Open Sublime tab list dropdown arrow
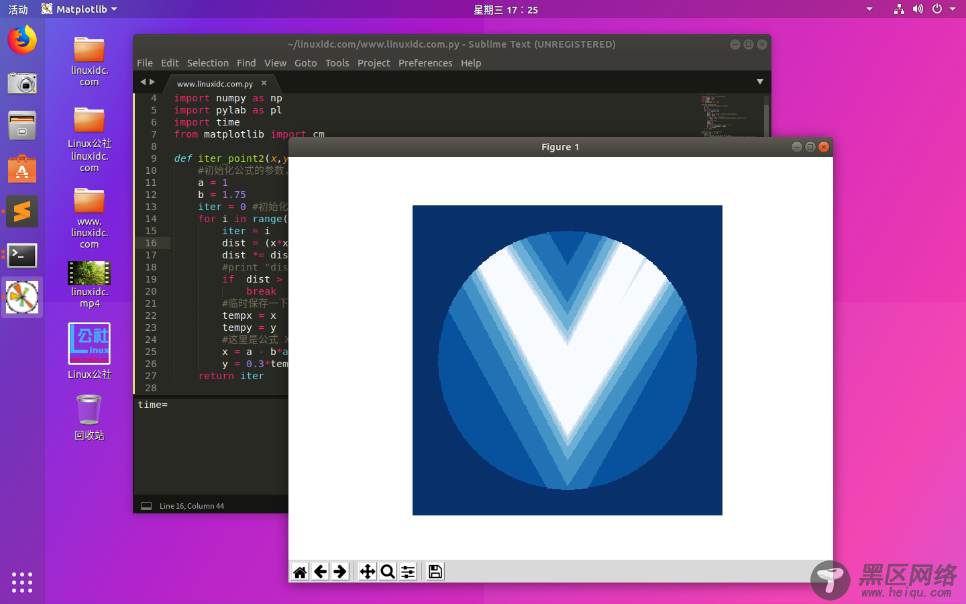Image resolution: width=966 pixels, height=604 pixels. pyautogui.click(x=760, y=82)
